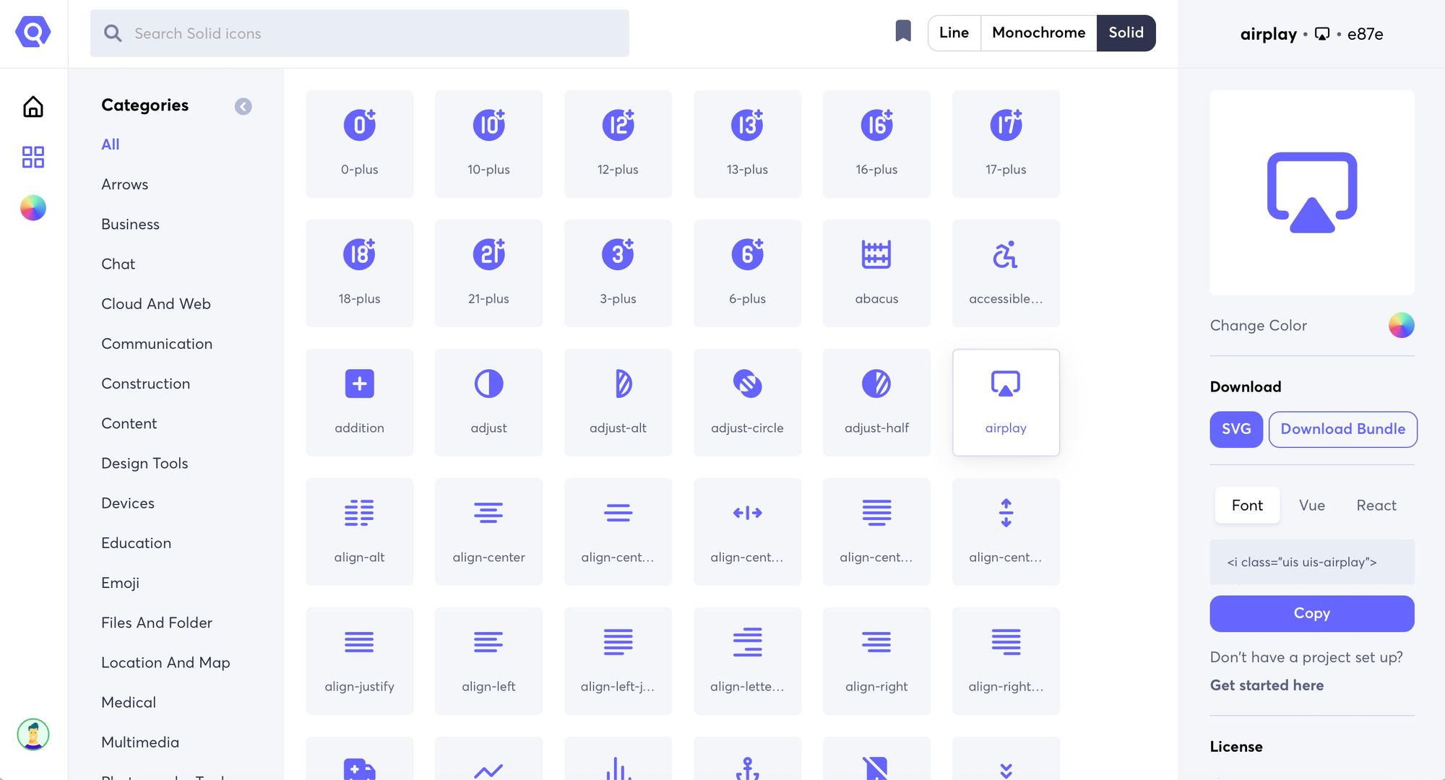Filter by Files And Folder category
Image resolution: width=1445 pixels, height=780 pixels.
pos(157,623)
